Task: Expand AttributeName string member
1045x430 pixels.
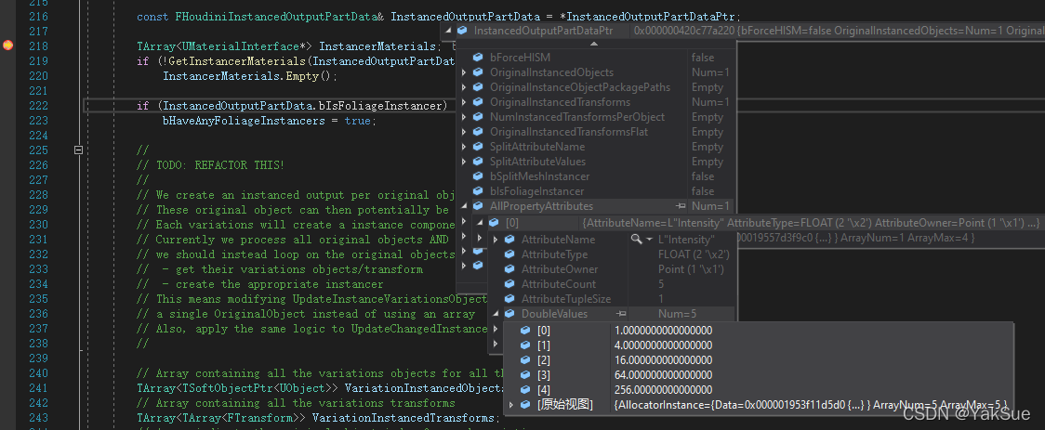Action: tap(496, 239)
